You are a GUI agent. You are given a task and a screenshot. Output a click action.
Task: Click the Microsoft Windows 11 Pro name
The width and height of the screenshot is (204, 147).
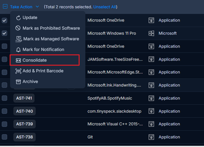(x=112, y=33)
